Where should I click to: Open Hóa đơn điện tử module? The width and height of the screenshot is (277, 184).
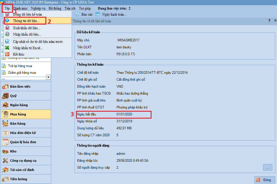[26, 133]
